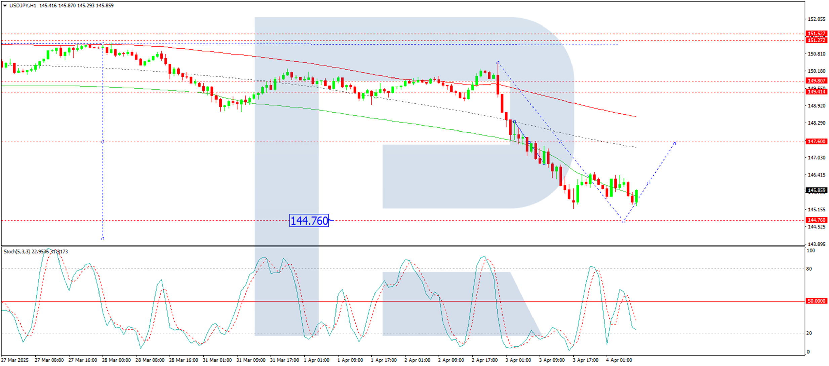Click the 152.055 price scale value

point(816,19)
